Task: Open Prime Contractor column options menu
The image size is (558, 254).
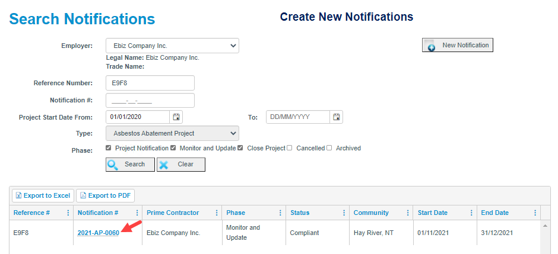Action: tap(216, 213)
